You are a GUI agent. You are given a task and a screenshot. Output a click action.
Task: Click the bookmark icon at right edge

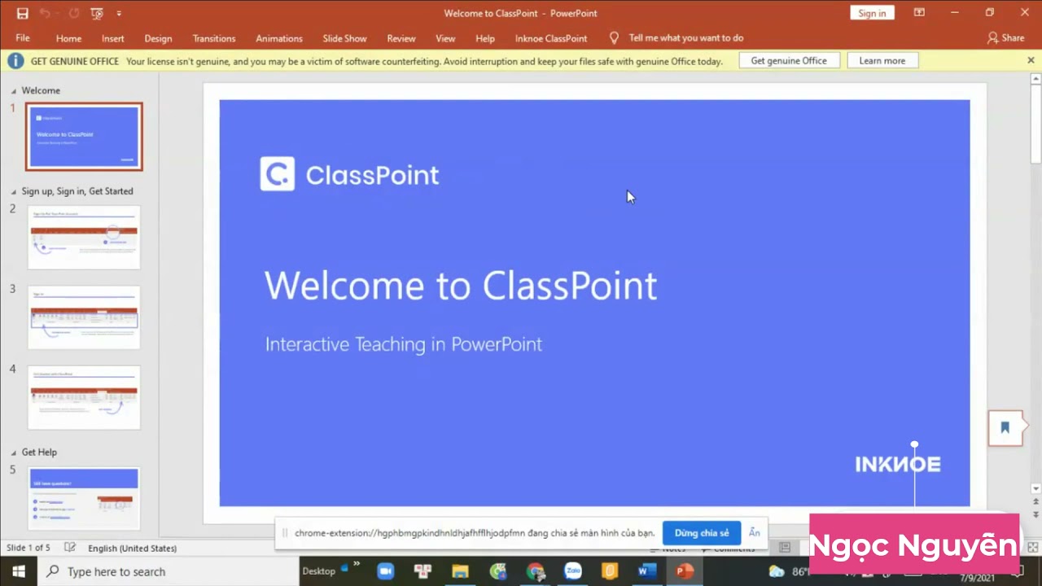(1005, 428)
